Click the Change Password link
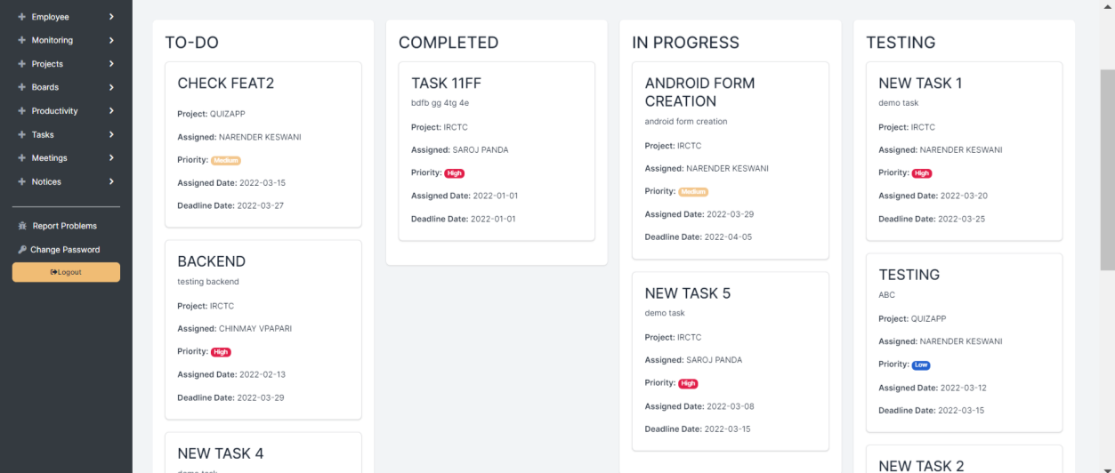The width and height of the screenshot is (1115, 473). click(x=65, y=250)
